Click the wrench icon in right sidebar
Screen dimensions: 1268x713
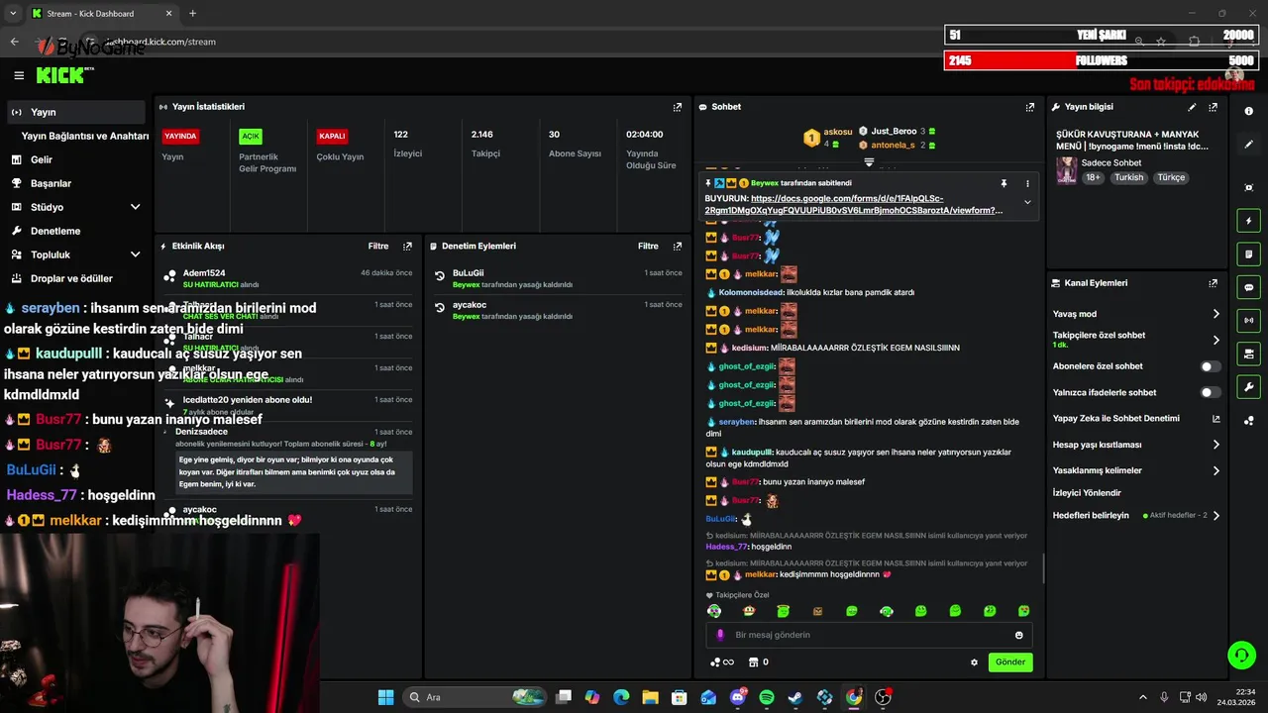coord(1249,386)
